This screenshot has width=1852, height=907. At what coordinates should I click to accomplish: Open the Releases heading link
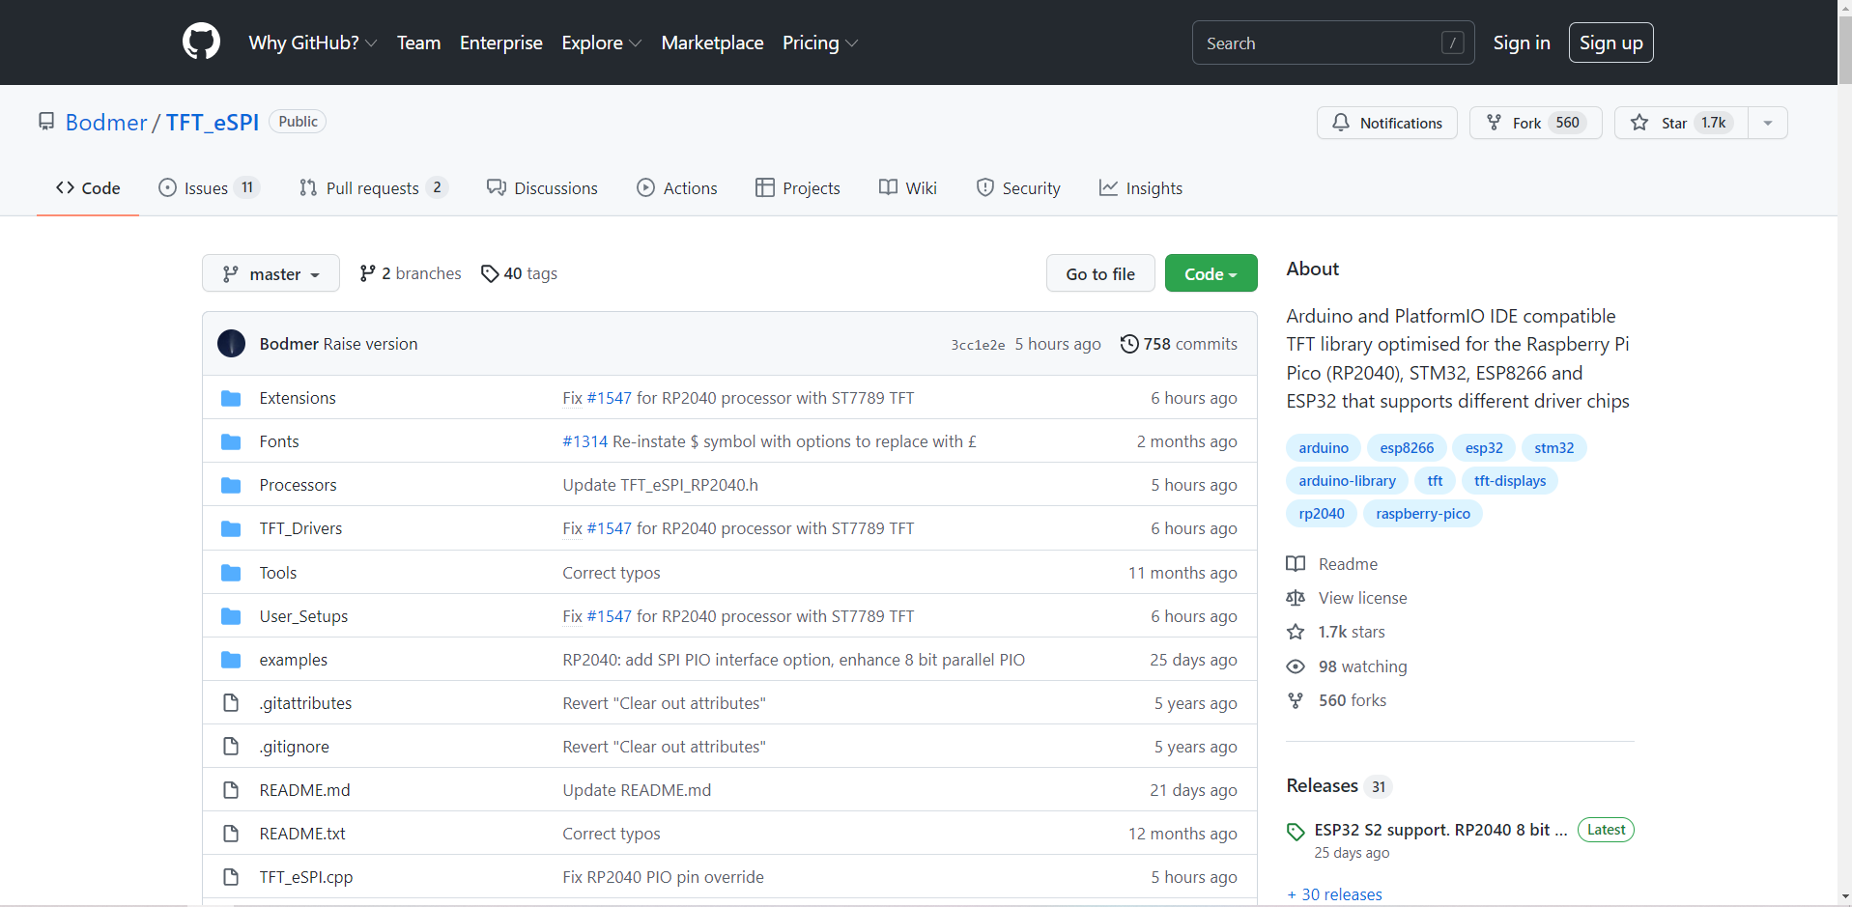[1322, 785]
